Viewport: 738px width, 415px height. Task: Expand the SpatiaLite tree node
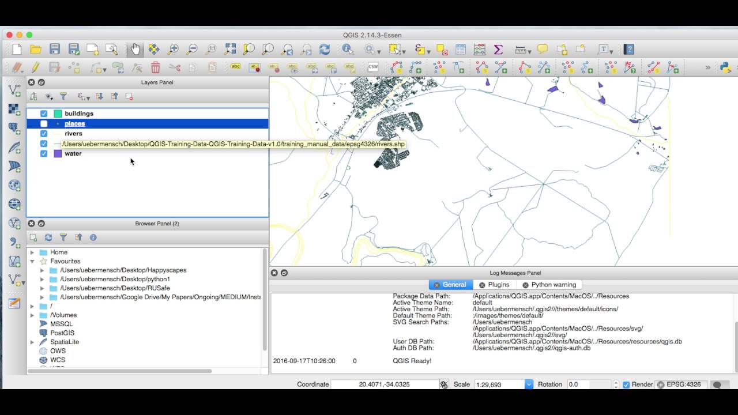coord(32,342)
